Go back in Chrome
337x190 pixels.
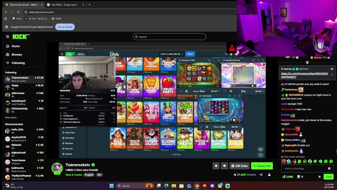(x=6, y=12)
